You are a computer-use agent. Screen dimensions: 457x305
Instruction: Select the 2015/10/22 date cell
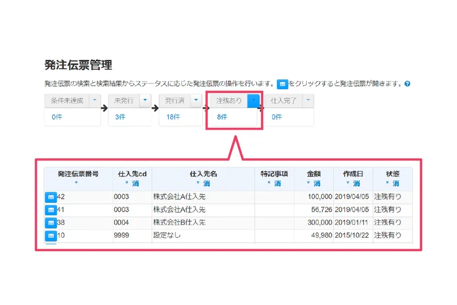click(x=352, y=235)
